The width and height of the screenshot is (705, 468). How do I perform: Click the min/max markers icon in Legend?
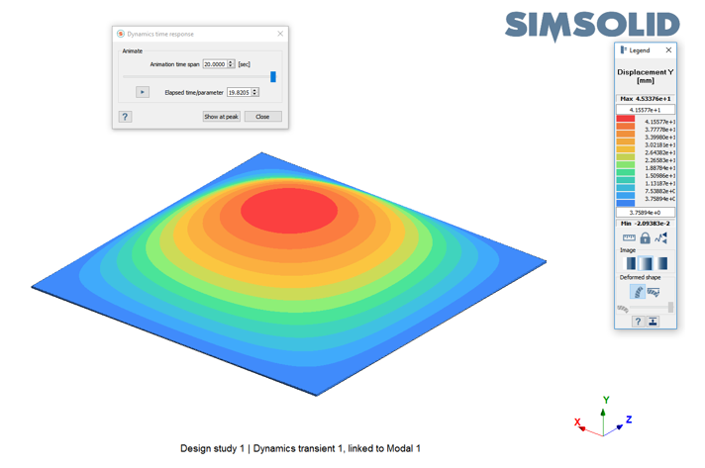pos(660,238)
